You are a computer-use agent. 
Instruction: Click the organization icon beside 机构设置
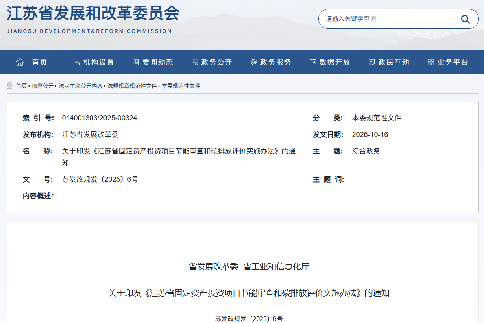77,62
